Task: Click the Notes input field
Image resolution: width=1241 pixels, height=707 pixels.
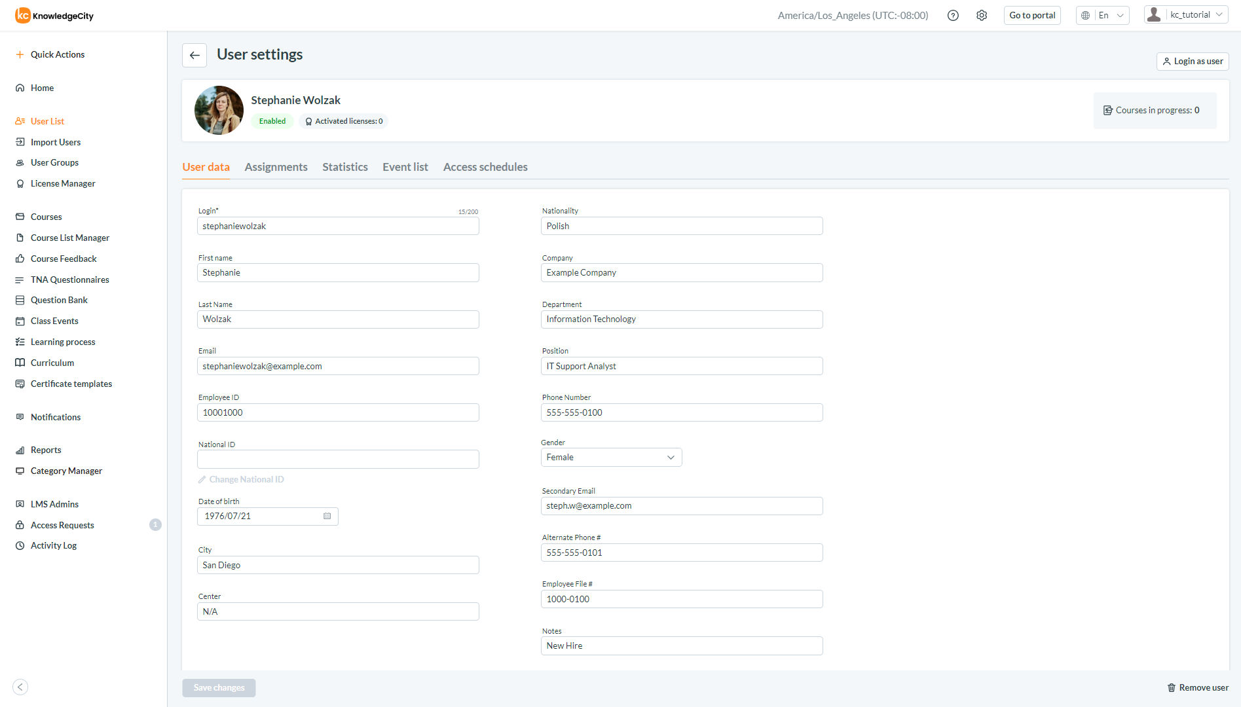Action: tap(682, 646)
